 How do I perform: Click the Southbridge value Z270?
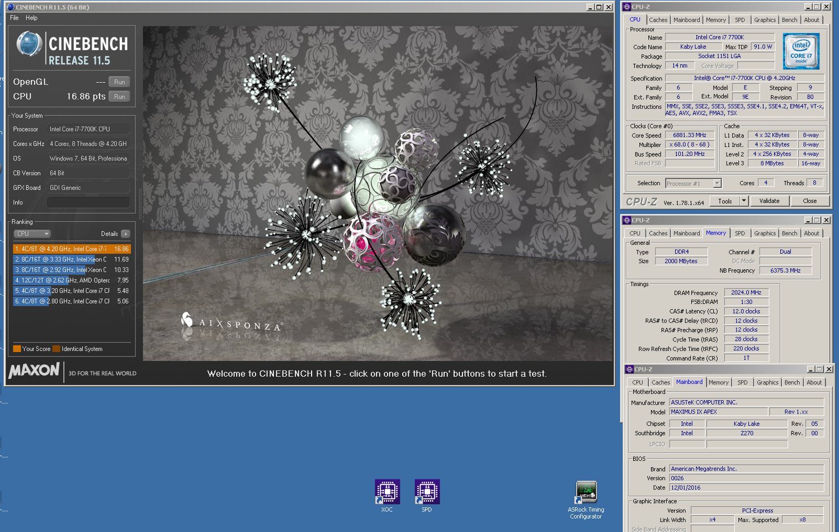747,433
